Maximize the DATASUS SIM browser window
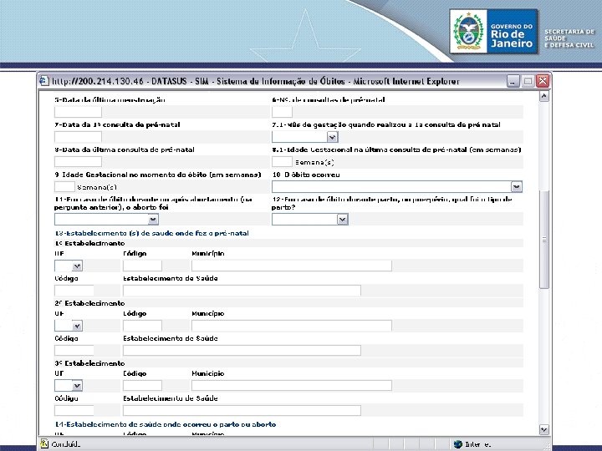Viewport: 602px width, 451px height. click(x=528, y=81)
